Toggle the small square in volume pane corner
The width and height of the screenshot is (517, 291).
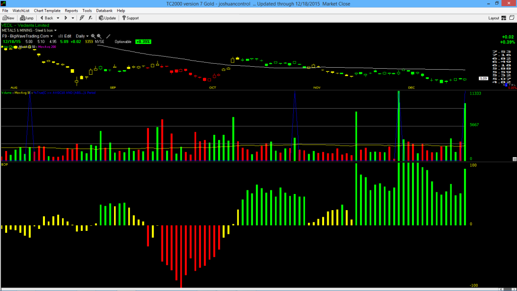click(x=514, y=159)
